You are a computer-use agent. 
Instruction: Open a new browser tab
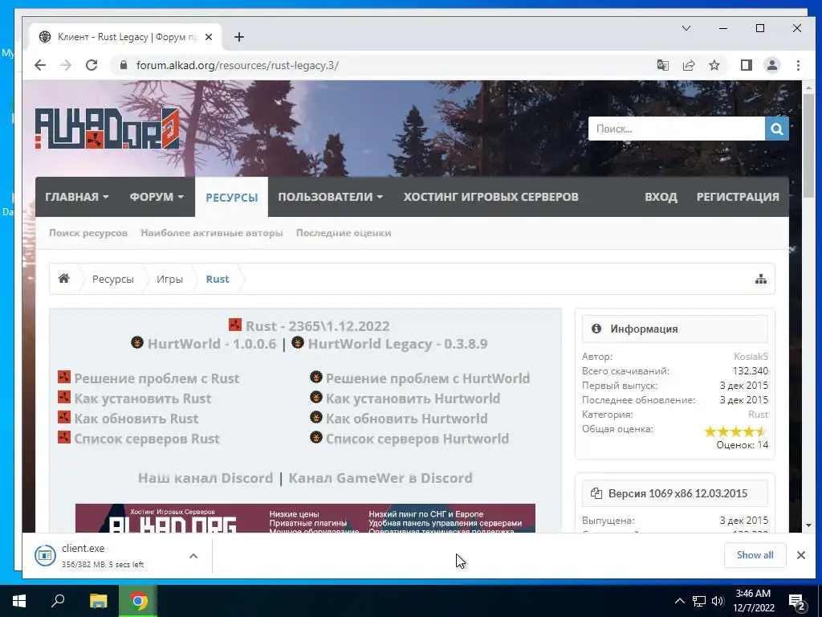point(239,37)
